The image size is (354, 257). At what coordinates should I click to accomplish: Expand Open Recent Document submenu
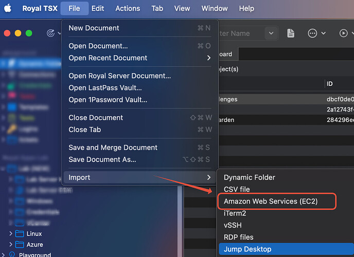208,58
